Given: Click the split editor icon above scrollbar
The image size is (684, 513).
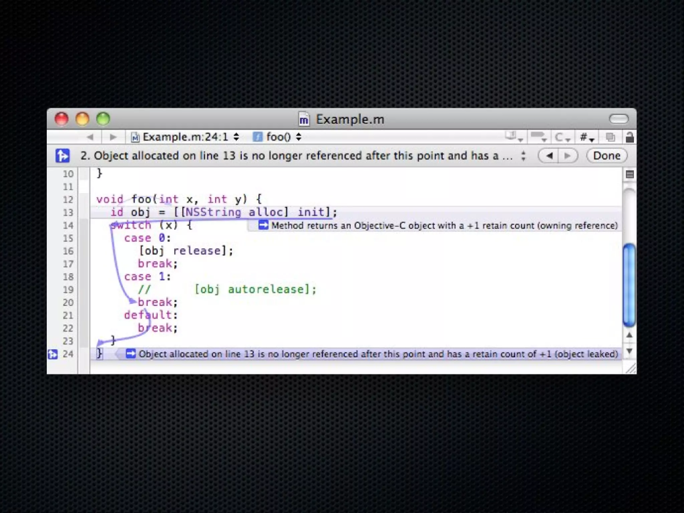Looking at the screenshot, I should 630,174.
